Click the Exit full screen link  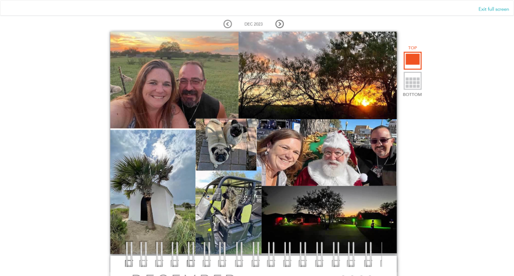[493, 9]
